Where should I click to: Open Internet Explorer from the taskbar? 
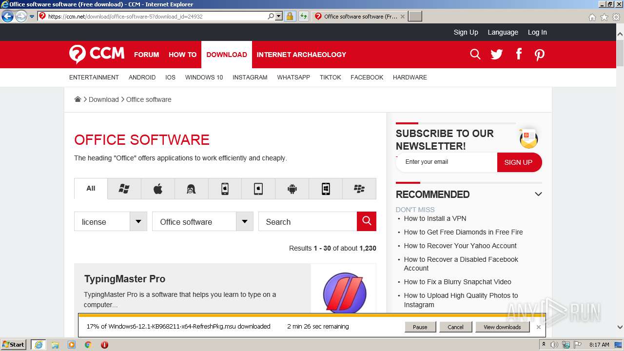38,345
